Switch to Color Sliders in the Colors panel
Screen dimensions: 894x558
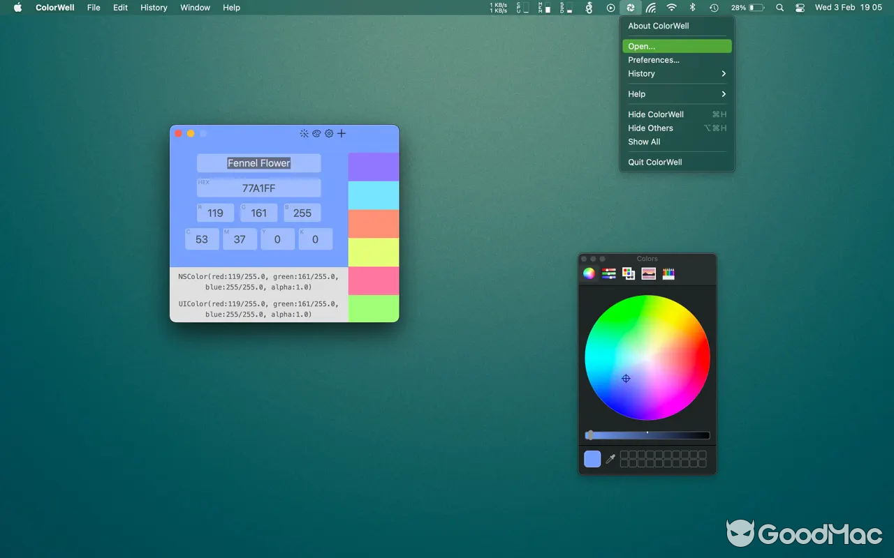click(x=608, y=273)
